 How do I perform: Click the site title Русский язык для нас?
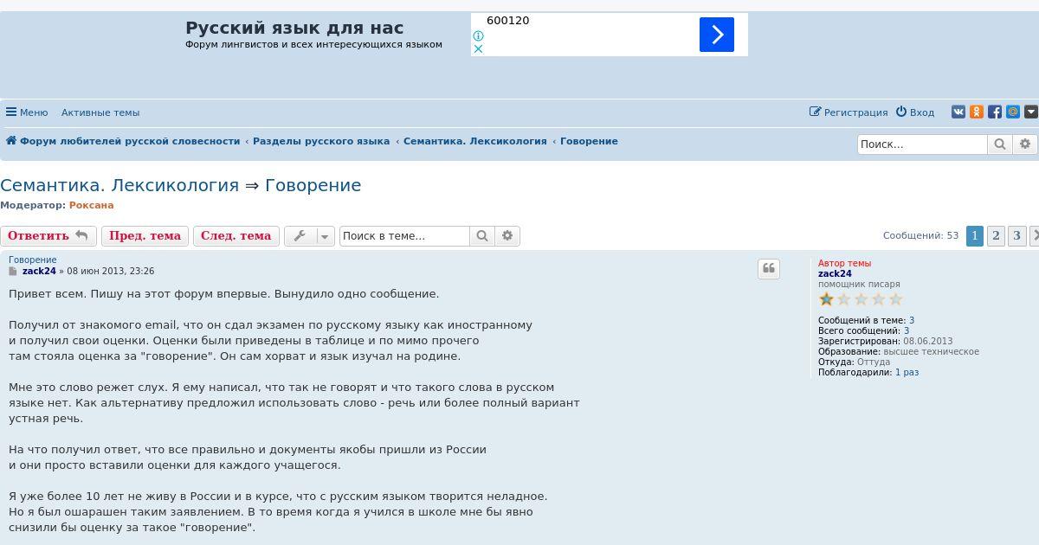coord(294,28)
